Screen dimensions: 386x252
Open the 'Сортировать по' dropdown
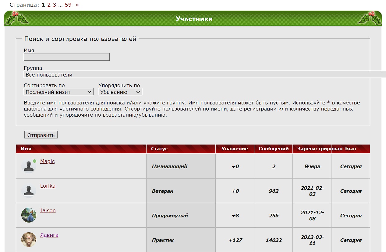(58, 92)
